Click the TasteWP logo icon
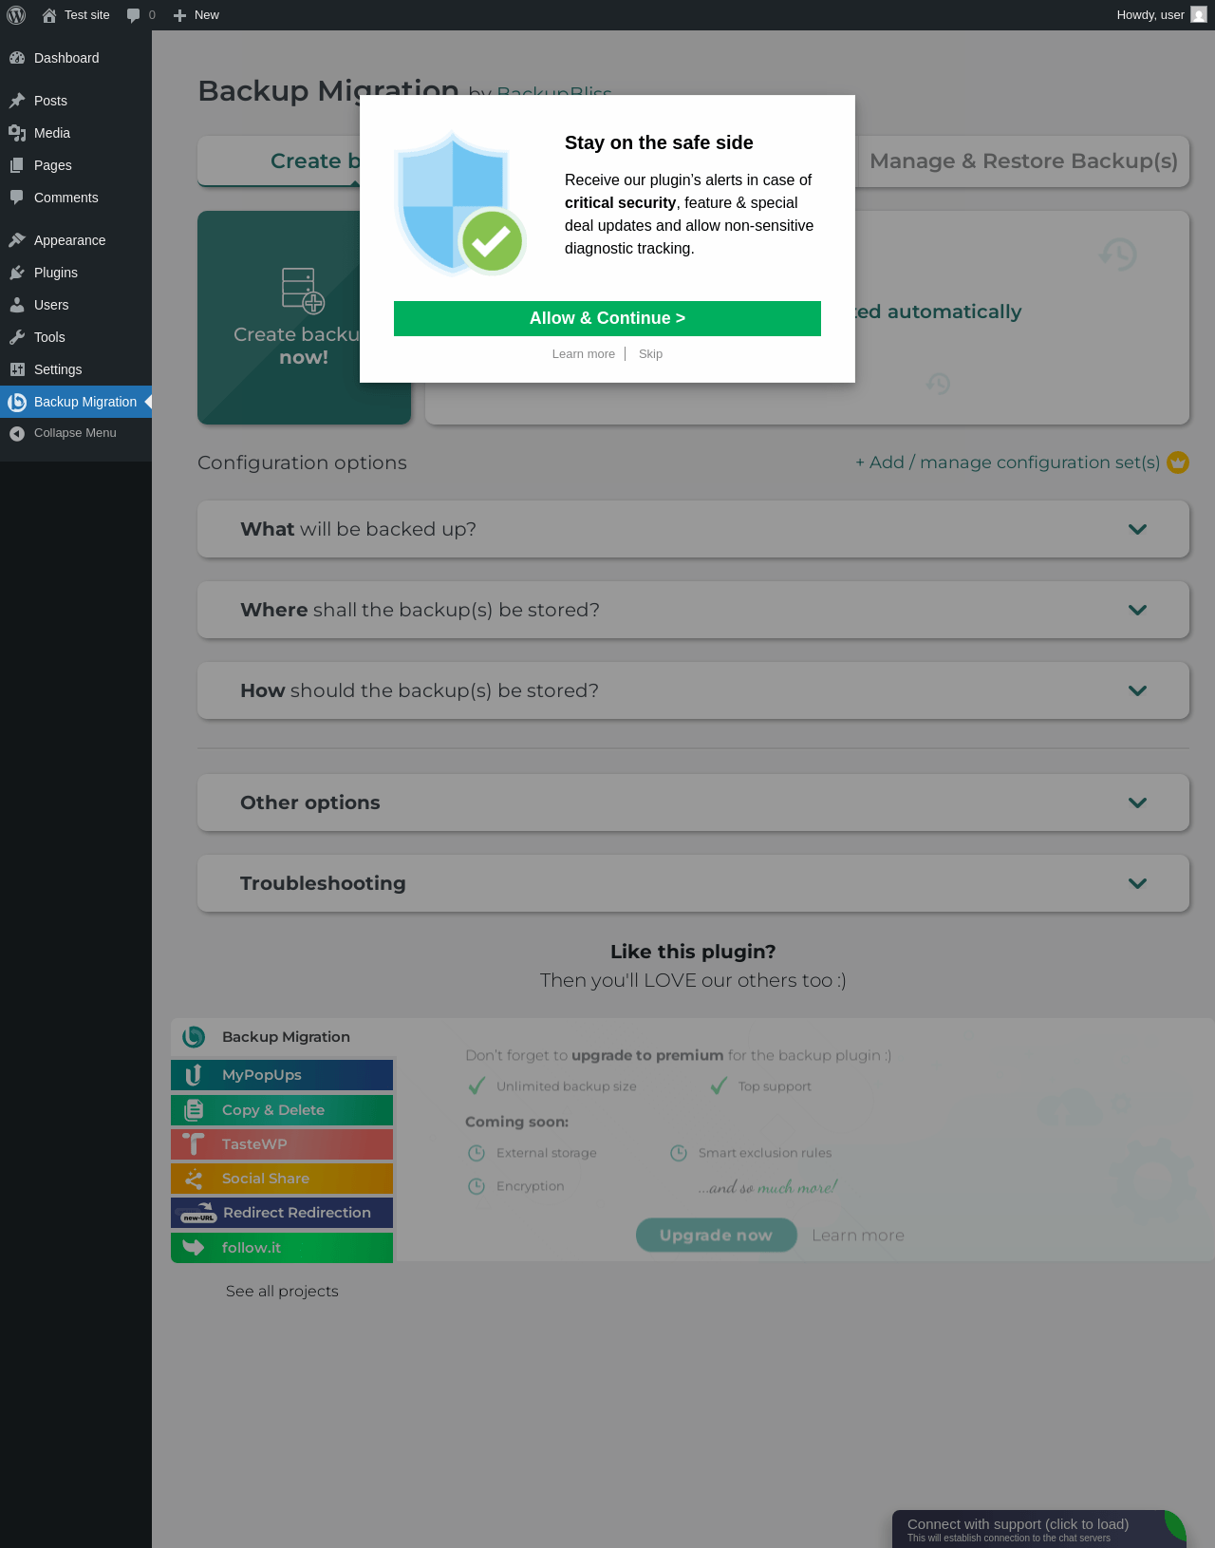Screen dimensions: 1215x1548 [194, 1144]
